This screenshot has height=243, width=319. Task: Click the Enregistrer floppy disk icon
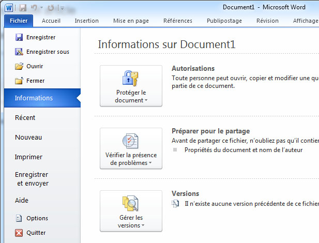19,37
